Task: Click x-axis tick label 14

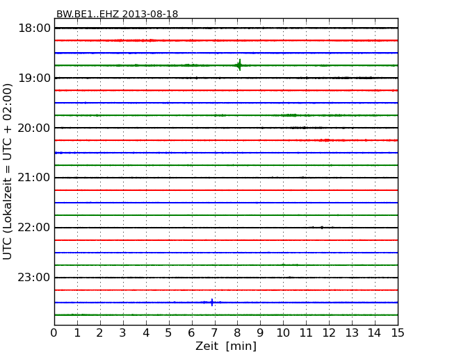Action: [375, 333]
